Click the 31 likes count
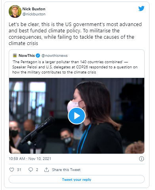Viewport: 155px width, 190px height. click(19, 170)
